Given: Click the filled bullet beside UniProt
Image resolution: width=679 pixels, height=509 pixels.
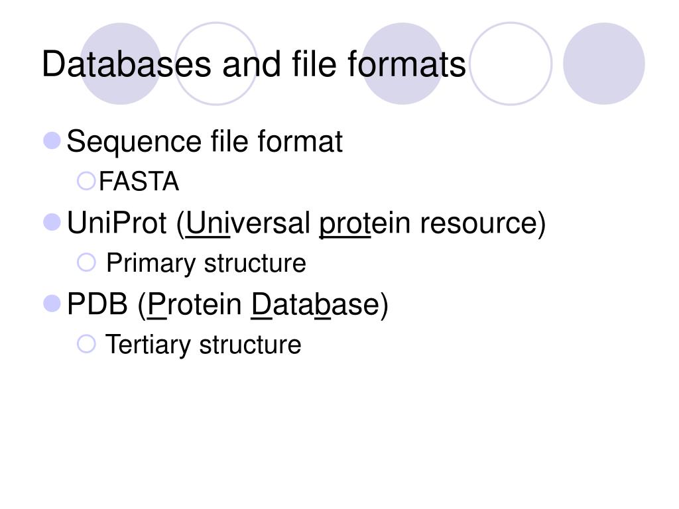Looking at the screenshot, I should click(x=52, y=223).
